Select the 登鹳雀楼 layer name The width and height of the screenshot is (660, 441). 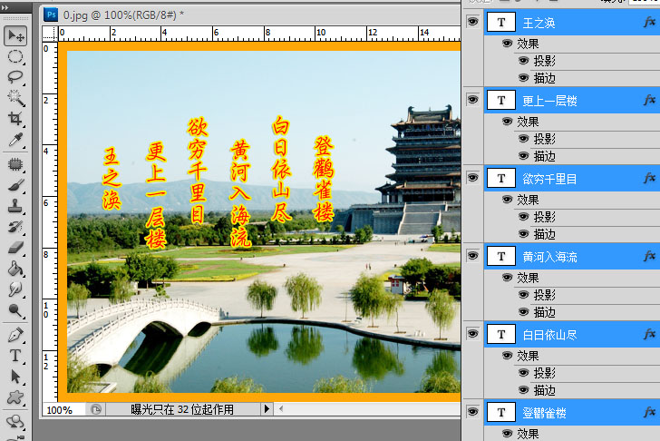pyautogui.click(x=544, y=413)
